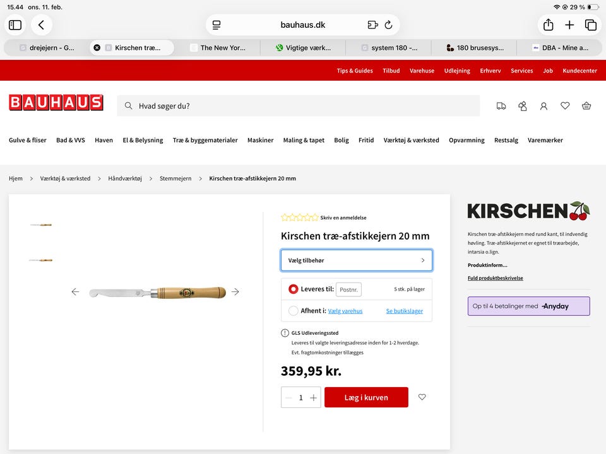The image size is (606, 454).
Task: Open the Vælg tilbehør dropdown
Action: 356,260
